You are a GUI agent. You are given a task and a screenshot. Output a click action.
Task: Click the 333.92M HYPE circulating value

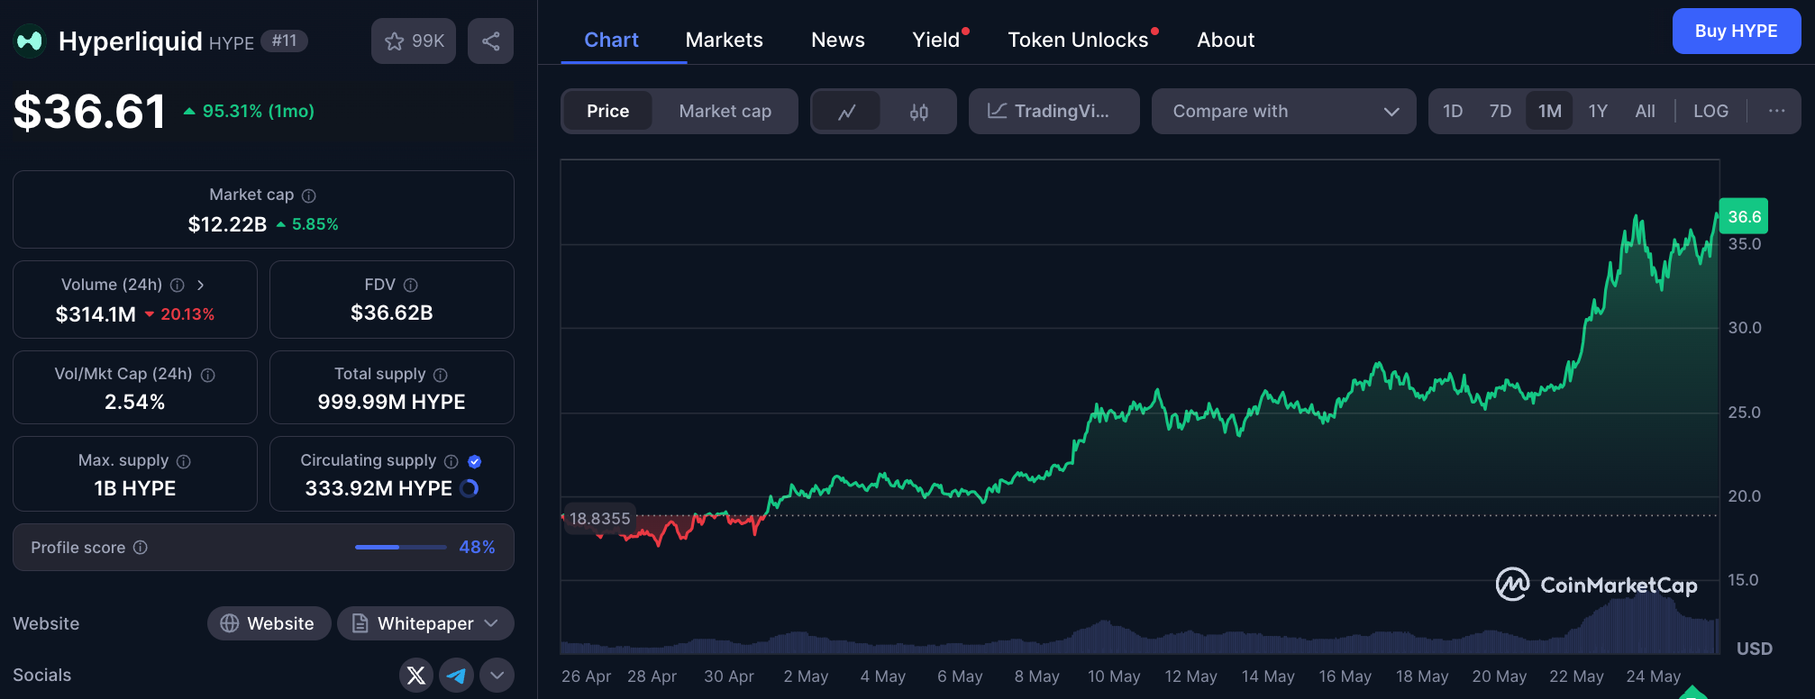[x=379, y=488]
